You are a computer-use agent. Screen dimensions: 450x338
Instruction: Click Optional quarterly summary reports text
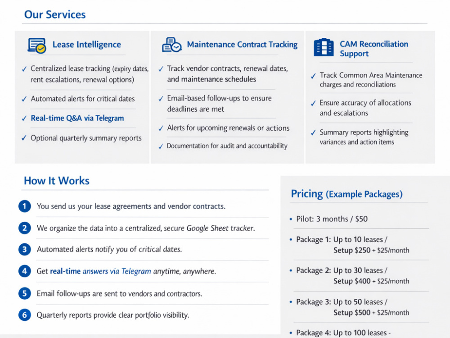tap(86, 138)
